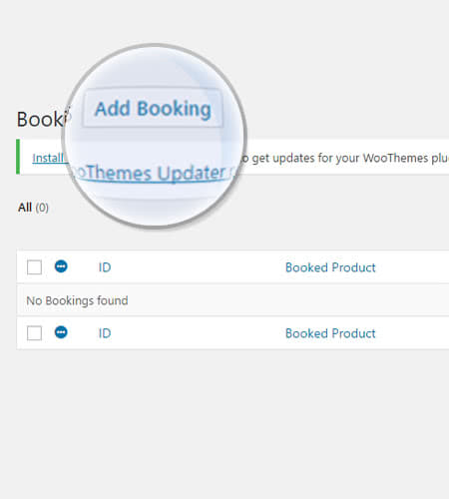Screen dimensions: 449x499
Task: Click the blue status icon in footer row
Action: click(61, 332)
